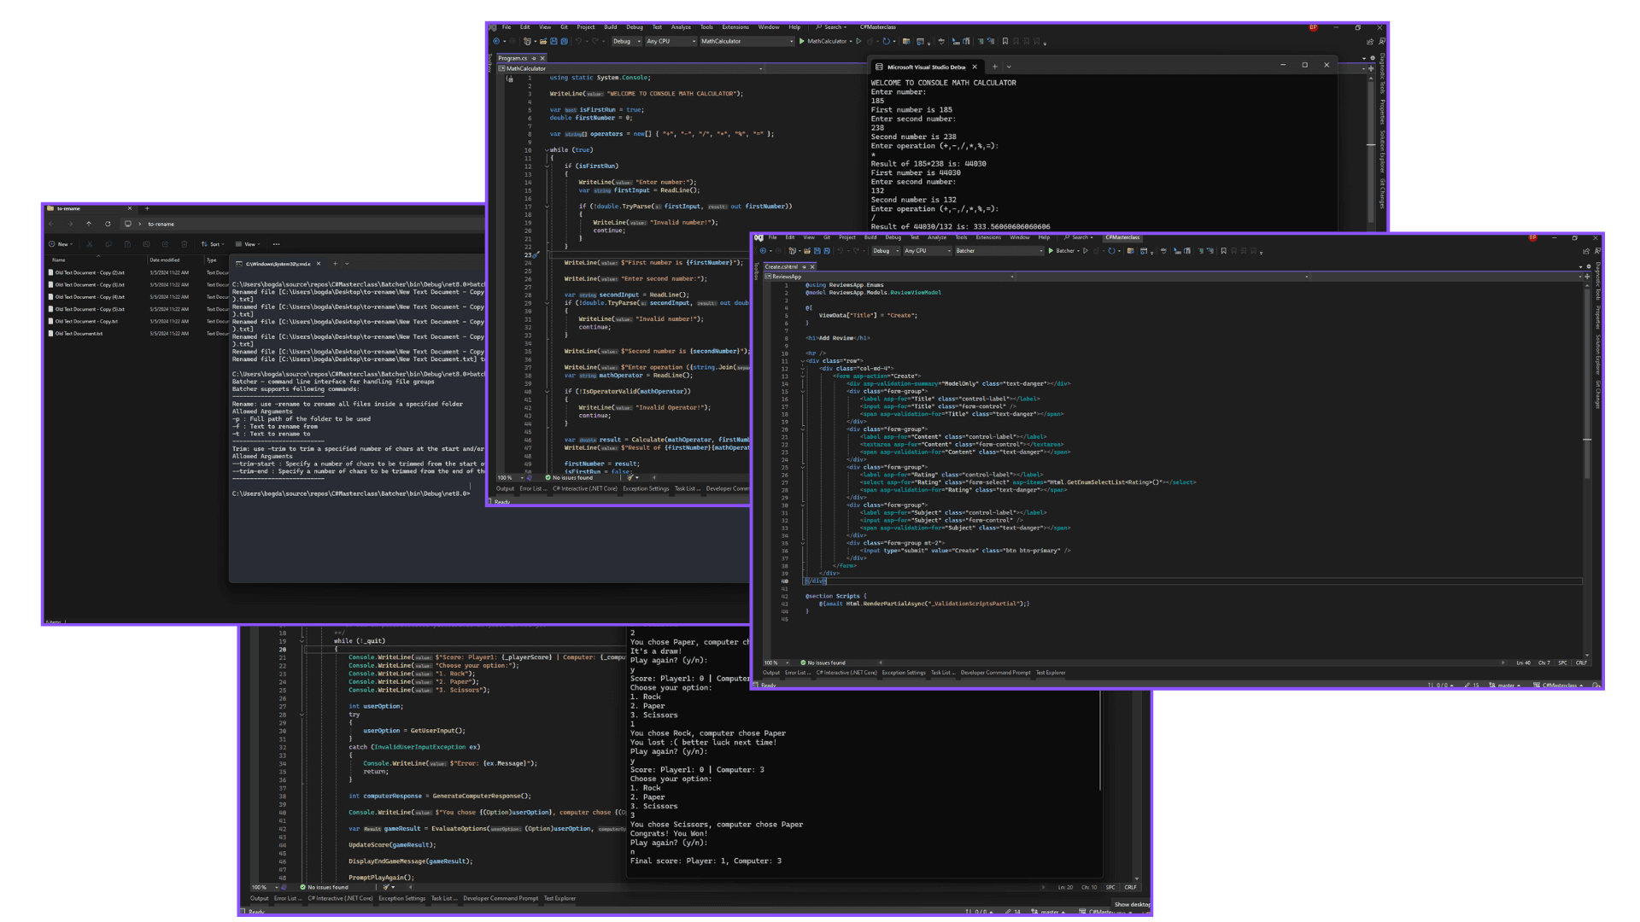Open Any CPU platform dropdown in MathCalculator window
Viewport: 1640px width, 922px height.
click(x=671, y=41)
